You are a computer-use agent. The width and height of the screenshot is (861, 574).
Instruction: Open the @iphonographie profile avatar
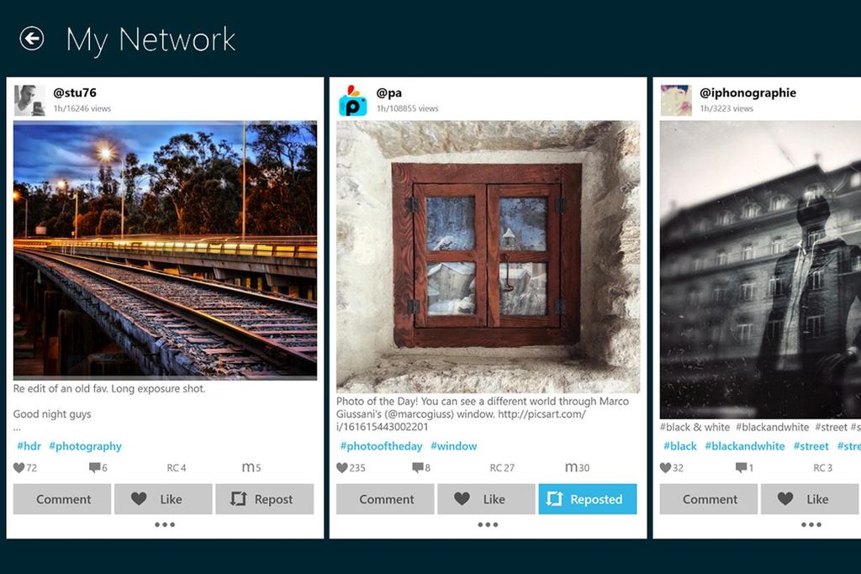(x=676, y=100)
